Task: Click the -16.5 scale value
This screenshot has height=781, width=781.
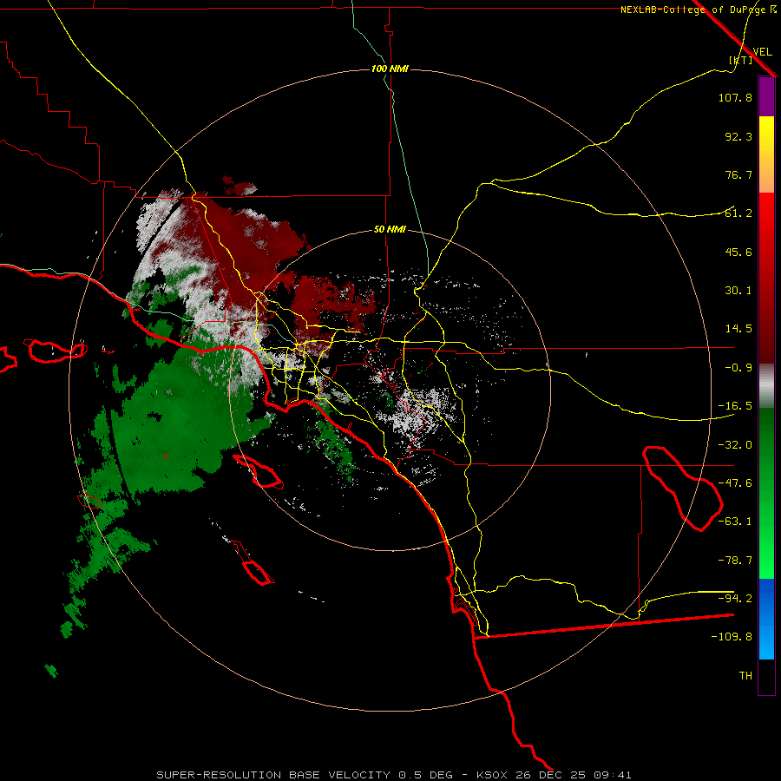Action: [x=735, y=406]
